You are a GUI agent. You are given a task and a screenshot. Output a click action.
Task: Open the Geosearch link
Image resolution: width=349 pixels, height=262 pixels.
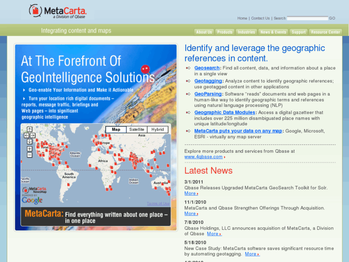coord(207,68)
